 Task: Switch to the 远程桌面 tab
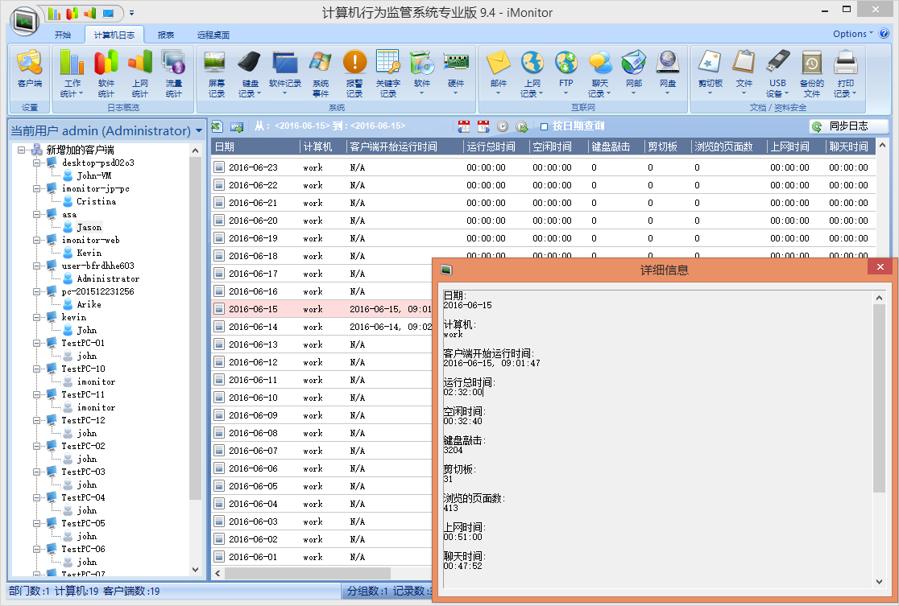(213, 35)
